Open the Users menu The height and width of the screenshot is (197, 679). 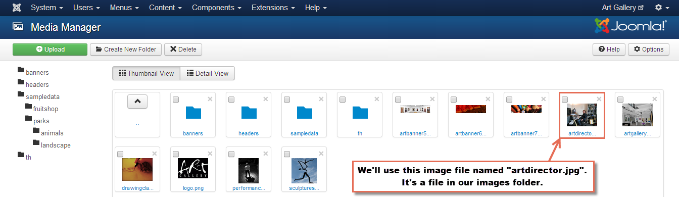coord(86,8)
